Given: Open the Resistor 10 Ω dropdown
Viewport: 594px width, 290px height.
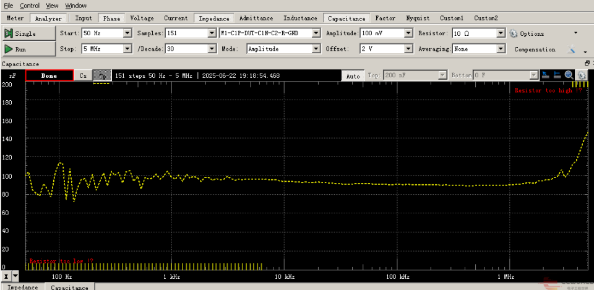Looking at the screenshot, I should [x=501, y=33].
